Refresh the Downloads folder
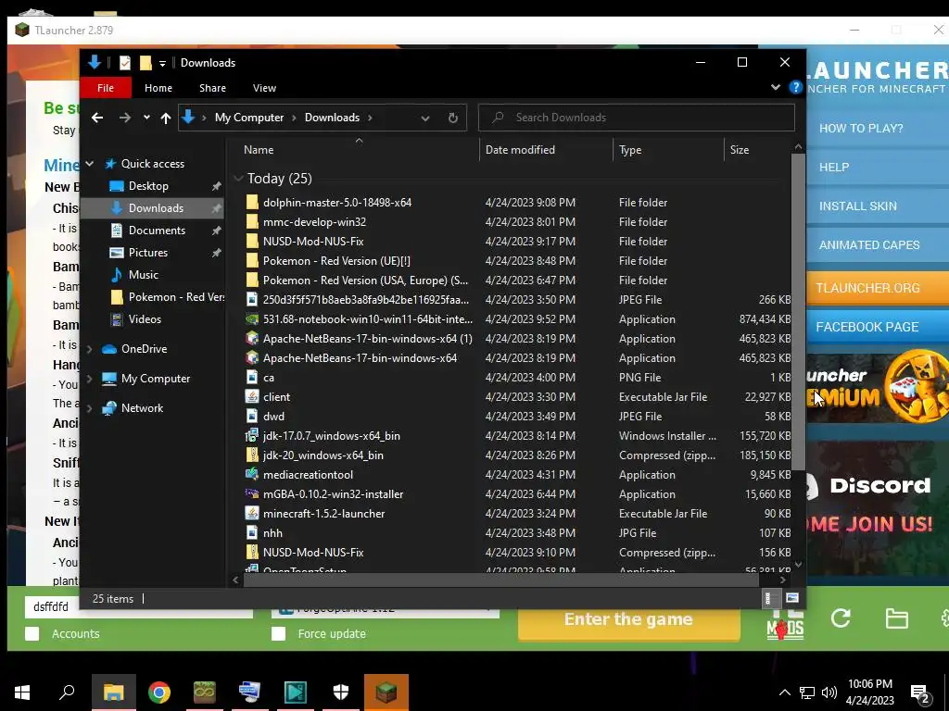 (452, 118)
